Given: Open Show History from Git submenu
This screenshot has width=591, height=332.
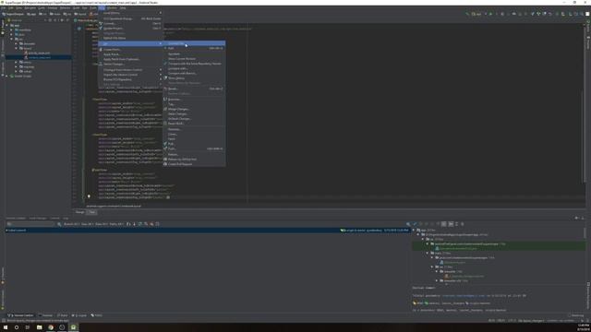Looking at the screenshot, I should tap(194, 78).
